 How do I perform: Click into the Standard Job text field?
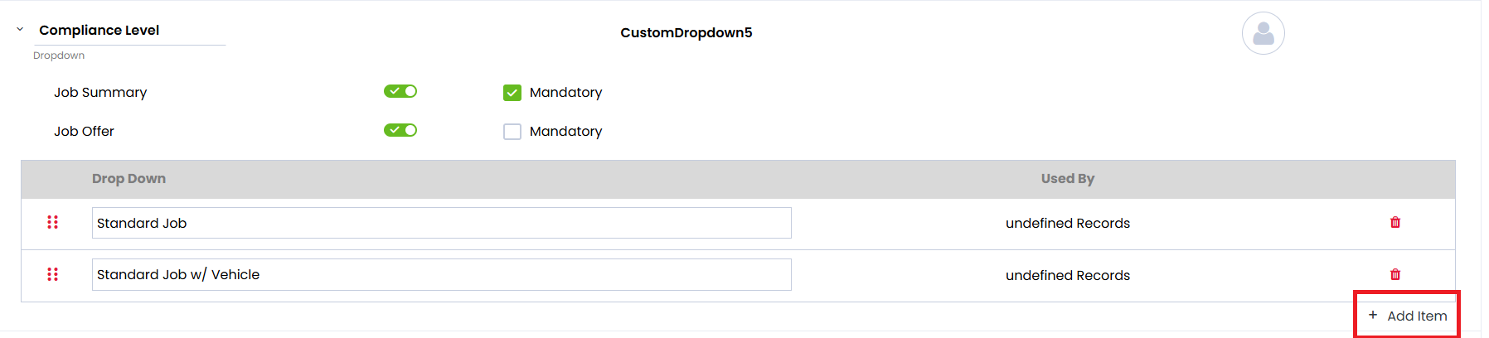click(x=442, y=223)
